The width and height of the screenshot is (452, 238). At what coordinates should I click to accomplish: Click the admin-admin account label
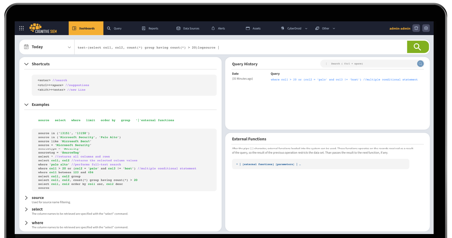point(400,28)
